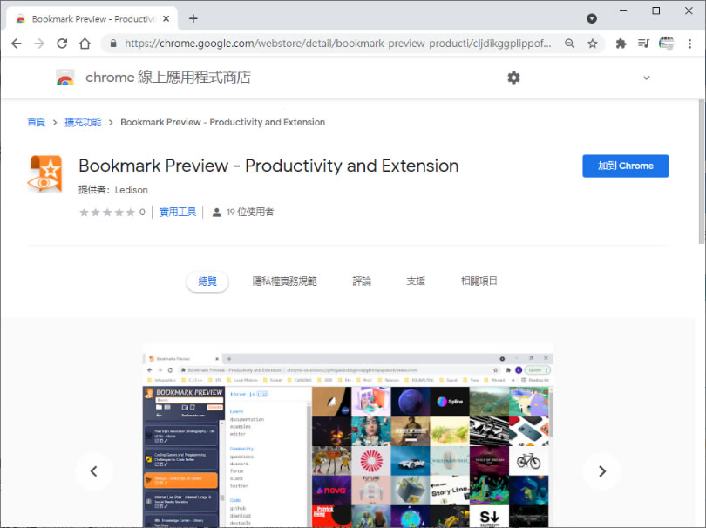The width and height of the screenshot is (706, 528).
Task: Click the user count person icon
Action: [x=216, y=212]
